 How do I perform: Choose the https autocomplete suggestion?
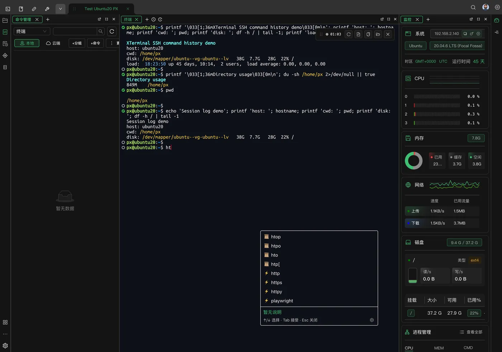point(319,283)
